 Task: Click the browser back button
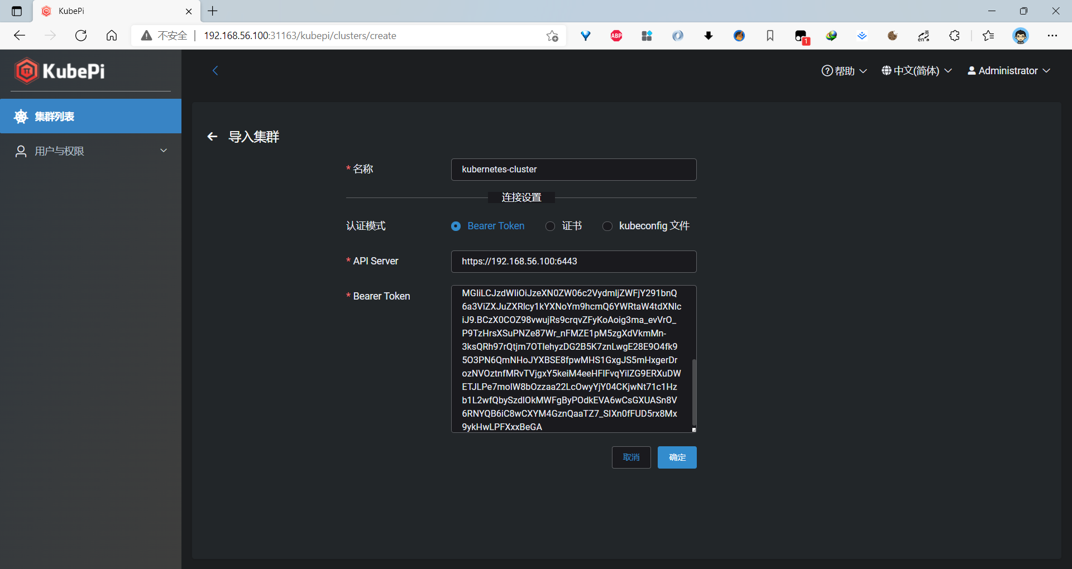click(x=20, y=36)
